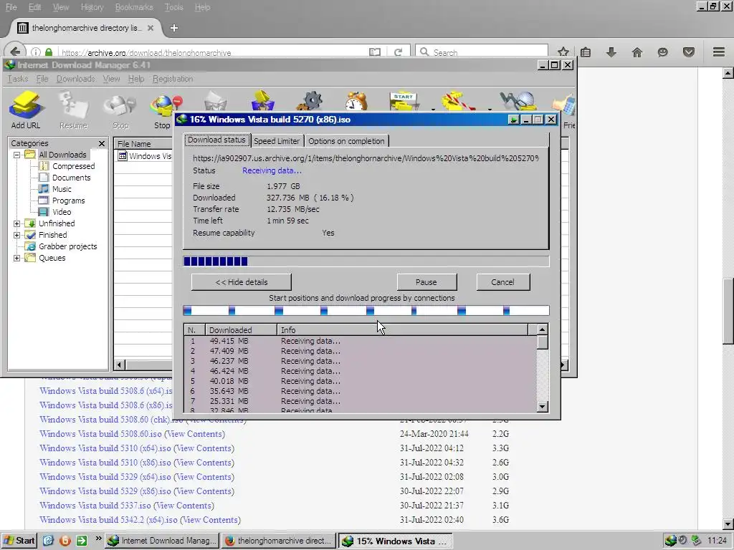Open the IDM Downloads menu
Screen dimensions: 734x550
point(76,79)
